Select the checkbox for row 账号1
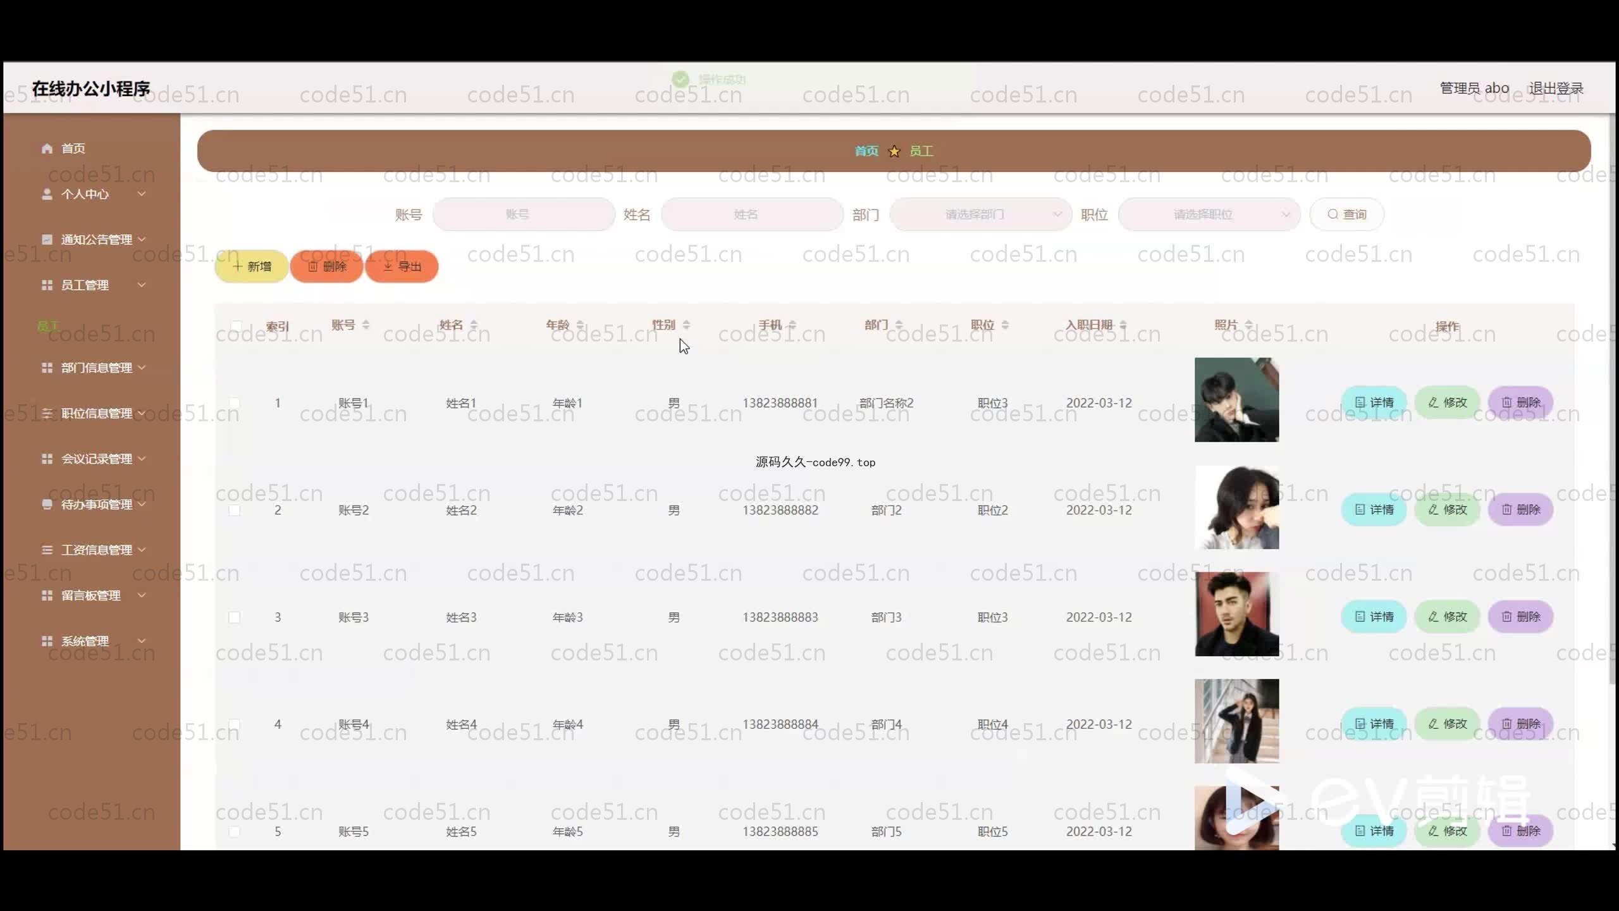Screen dimensions: 1619x911 click(x=234, y=403)
